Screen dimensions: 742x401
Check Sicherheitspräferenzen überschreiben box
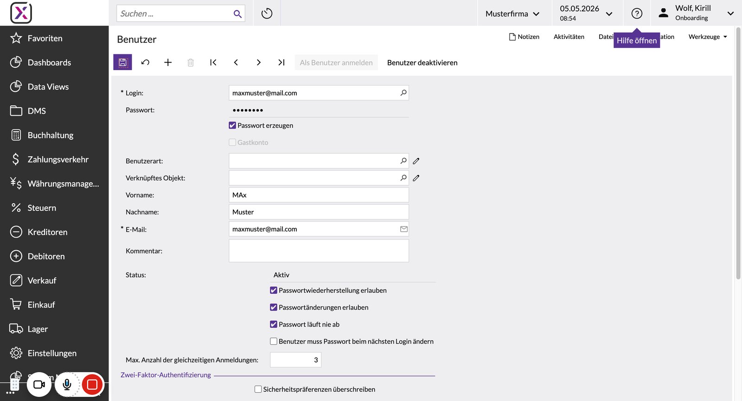click(258, 389)
